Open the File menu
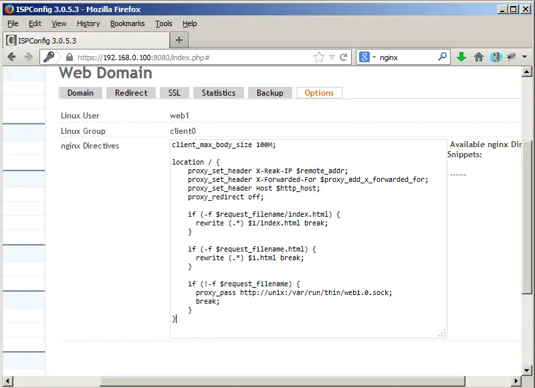The width and height of the screenshot is (535, 388). (x=13, y=23)
